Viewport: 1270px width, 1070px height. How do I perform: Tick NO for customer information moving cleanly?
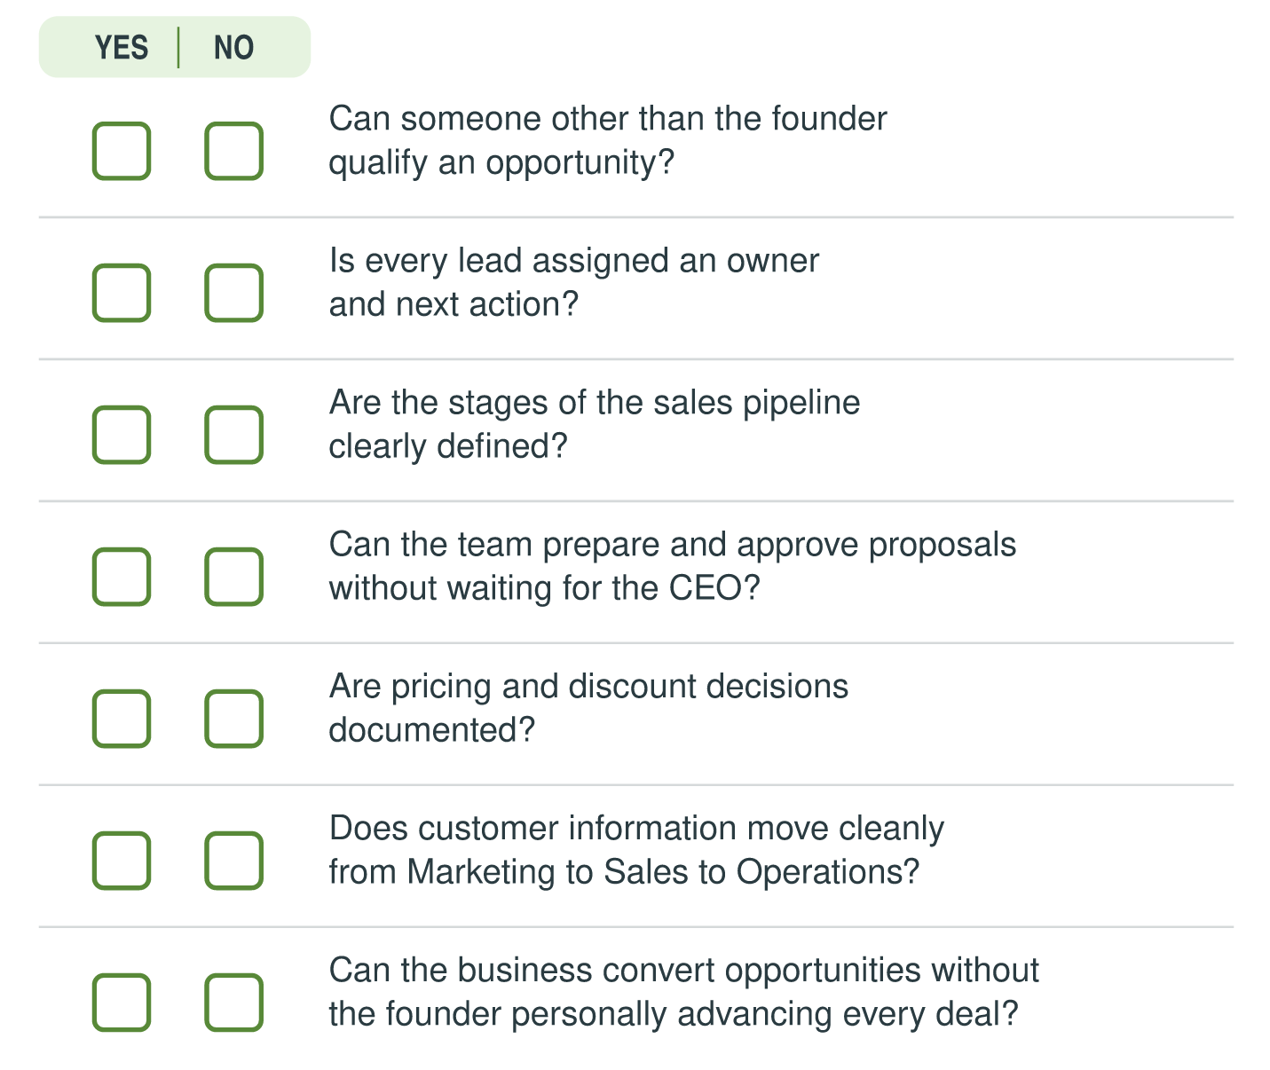tap(233, 861)
